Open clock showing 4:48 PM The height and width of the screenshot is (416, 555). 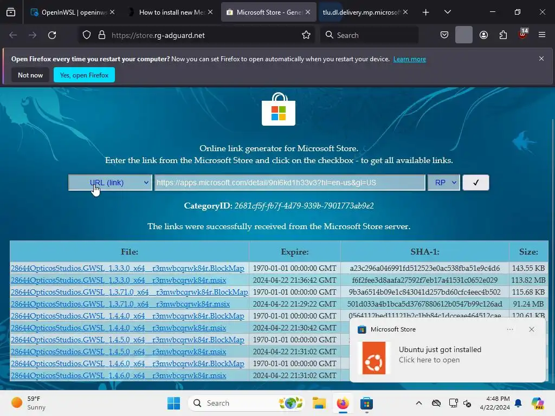point(495,403)
